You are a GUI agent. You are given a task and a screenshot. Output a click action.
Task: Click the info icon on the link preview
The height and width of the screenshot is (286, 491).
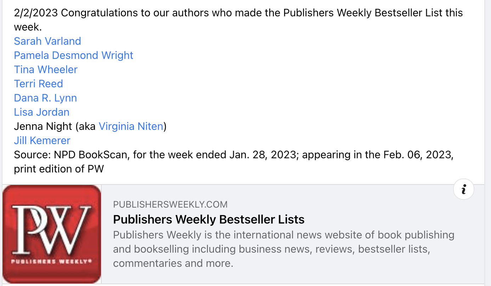click(x=463, y=189)
